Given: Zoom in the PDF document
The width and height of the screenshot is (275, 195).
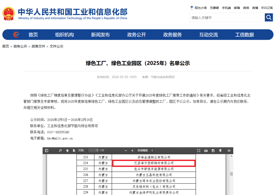Looking at the screenshot, I should [x=132, y=151].
